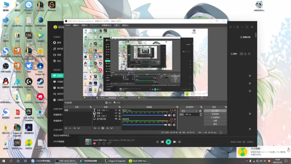Click the QQ Music volume speaker icon
Viewport: 291px width, 164px height.
tap(179, 142)
